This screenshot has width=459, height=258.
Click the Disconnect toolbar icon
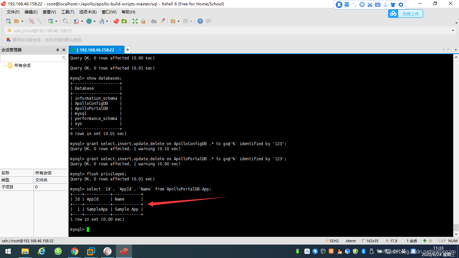click(x=32, y=21)
